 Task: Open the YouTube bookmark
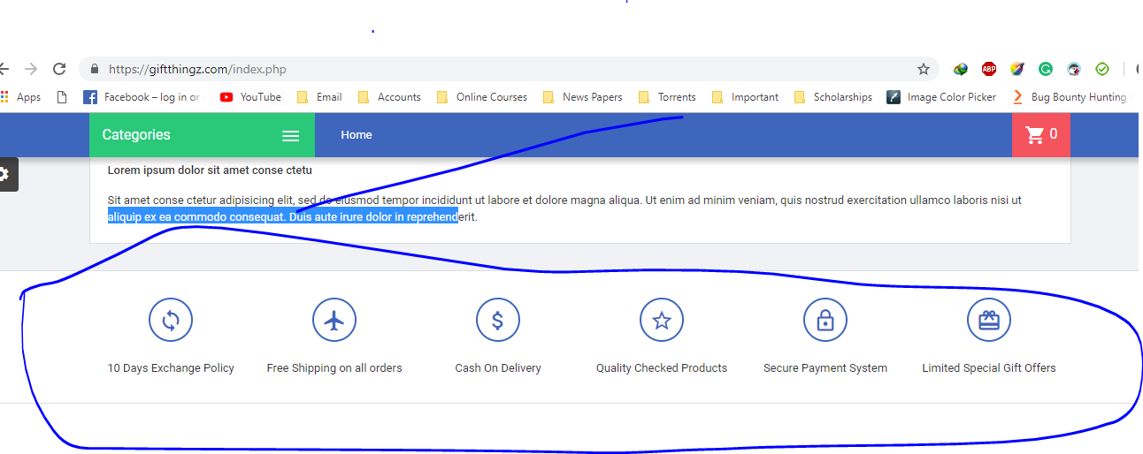click(x=250, y=97)
